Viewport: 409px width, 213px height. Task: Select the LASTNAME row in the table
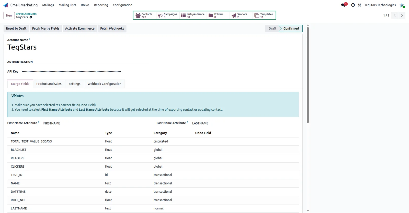click(153, 208)
